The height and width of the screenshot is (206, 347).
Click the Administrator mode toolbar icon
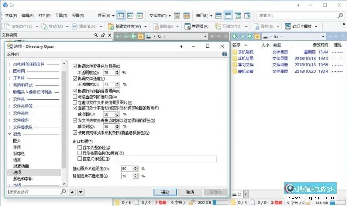click(197, 27)
